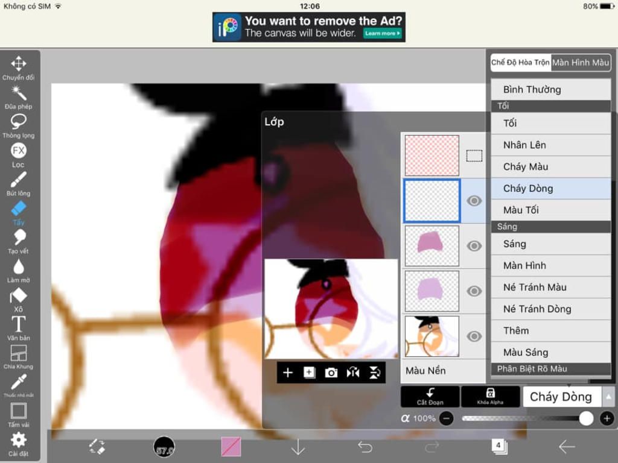618x463 pixels.
Task: Select the Chuyển đổi transform tool
Action: click(x=19, y=68)
